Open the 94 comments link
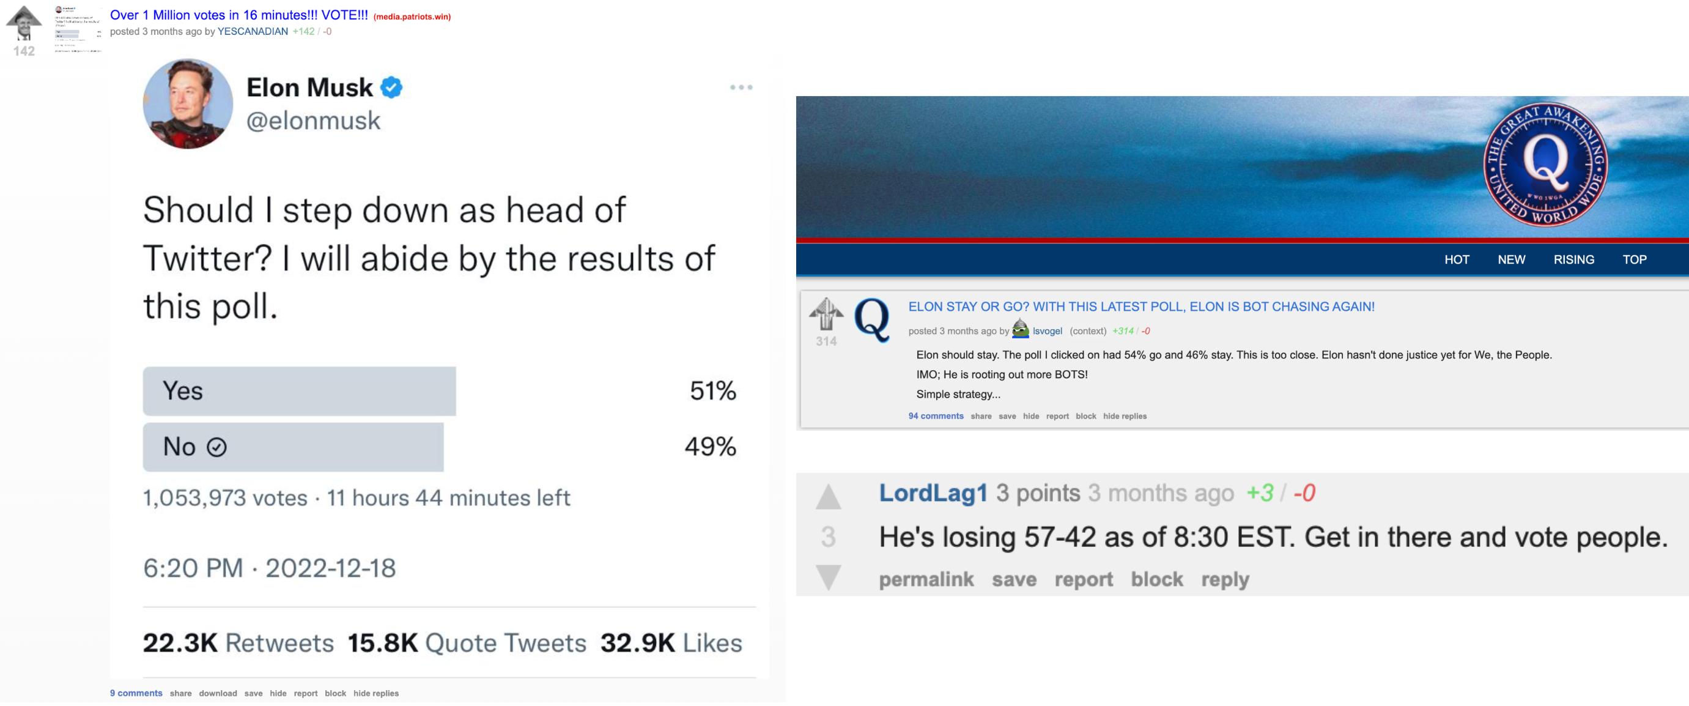 coord(936,416)
